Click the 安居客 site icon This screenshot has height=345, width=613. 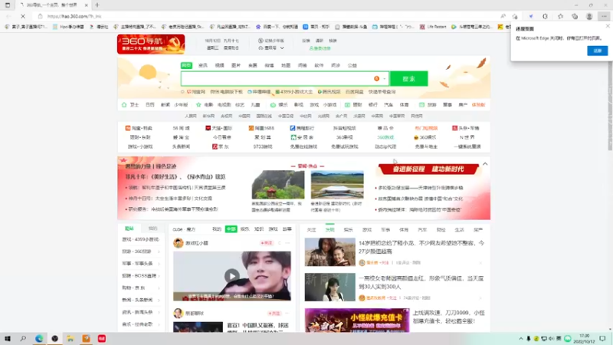coord(293,137)
